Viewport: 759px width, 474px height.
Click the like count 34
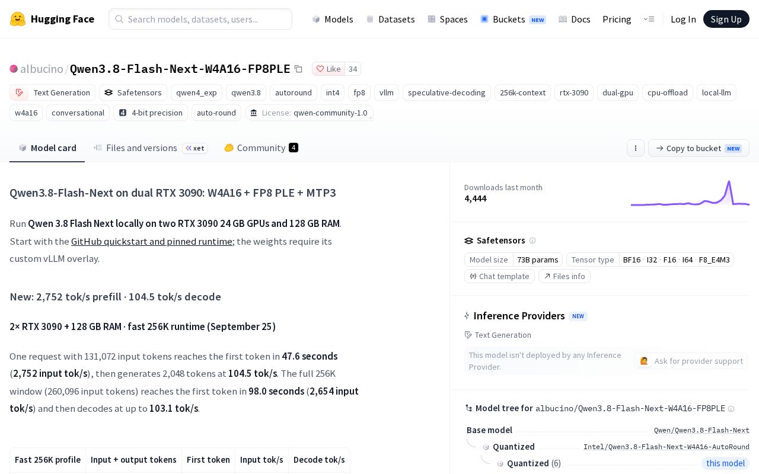(353, 69)
